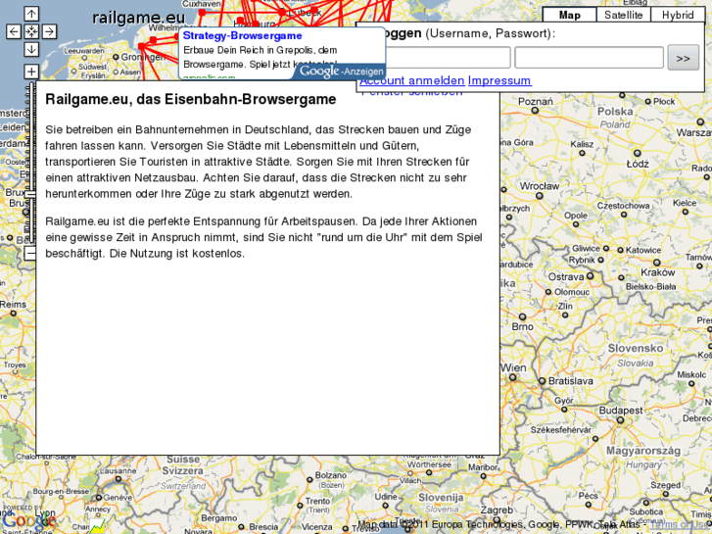
Task: Click the Trento city label
Action: (x=317, y=501)
